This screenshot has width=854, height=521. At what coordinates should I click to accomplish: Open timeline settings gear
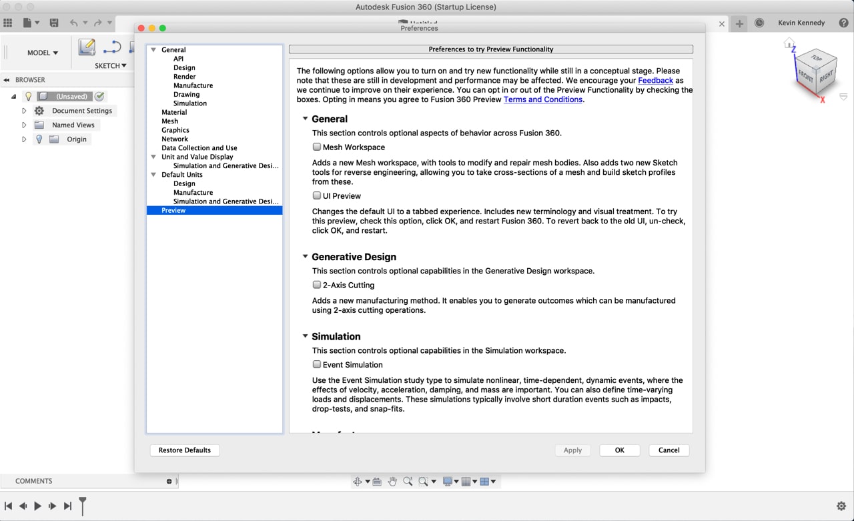point(842,506)
